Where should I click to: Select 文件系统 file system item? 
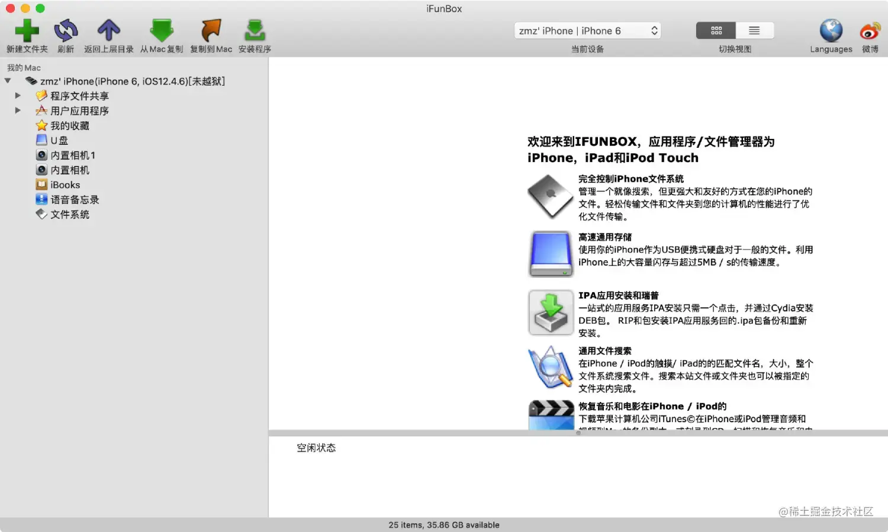point(70,214)
